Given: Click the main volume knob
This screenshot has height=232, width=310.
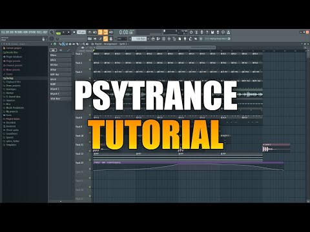Looking at the screenshot, I should coord(52,32).
